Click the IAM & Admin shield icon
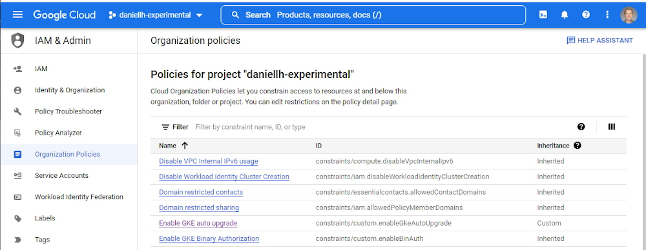The width and height of the screenshot is (646, 250). [x=17, y=41]
